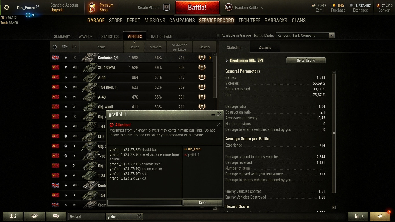395x222 pixels.
Task: Dismiss the Attention warning message
Action: click(219, 125)
